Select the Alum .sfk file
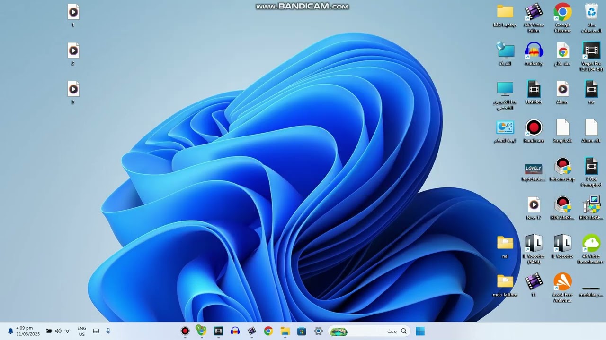 (591, 131)
